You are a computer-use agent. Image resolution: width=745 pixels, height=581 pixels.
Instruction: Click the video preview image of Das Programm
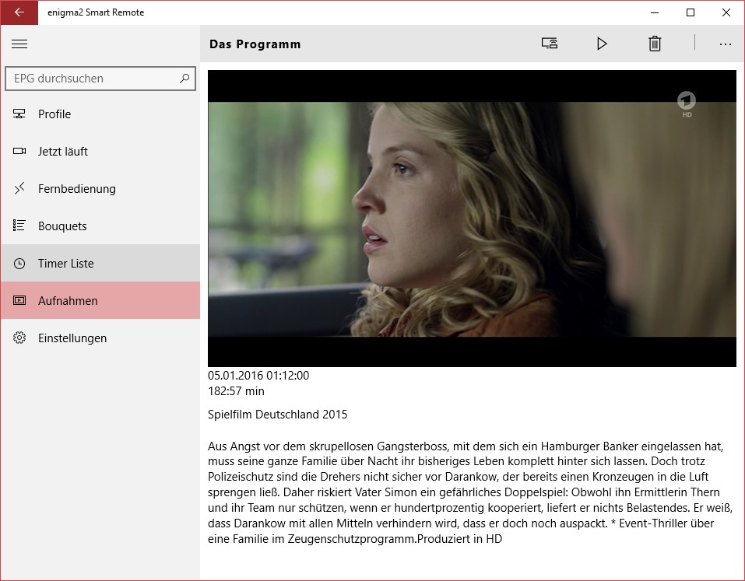coord(471,216)
